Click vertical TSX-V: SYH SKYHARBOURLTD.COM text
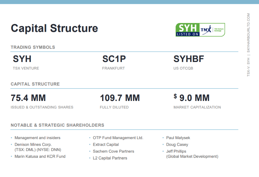This screenshot has width=259, height=177. click(248, 45)
